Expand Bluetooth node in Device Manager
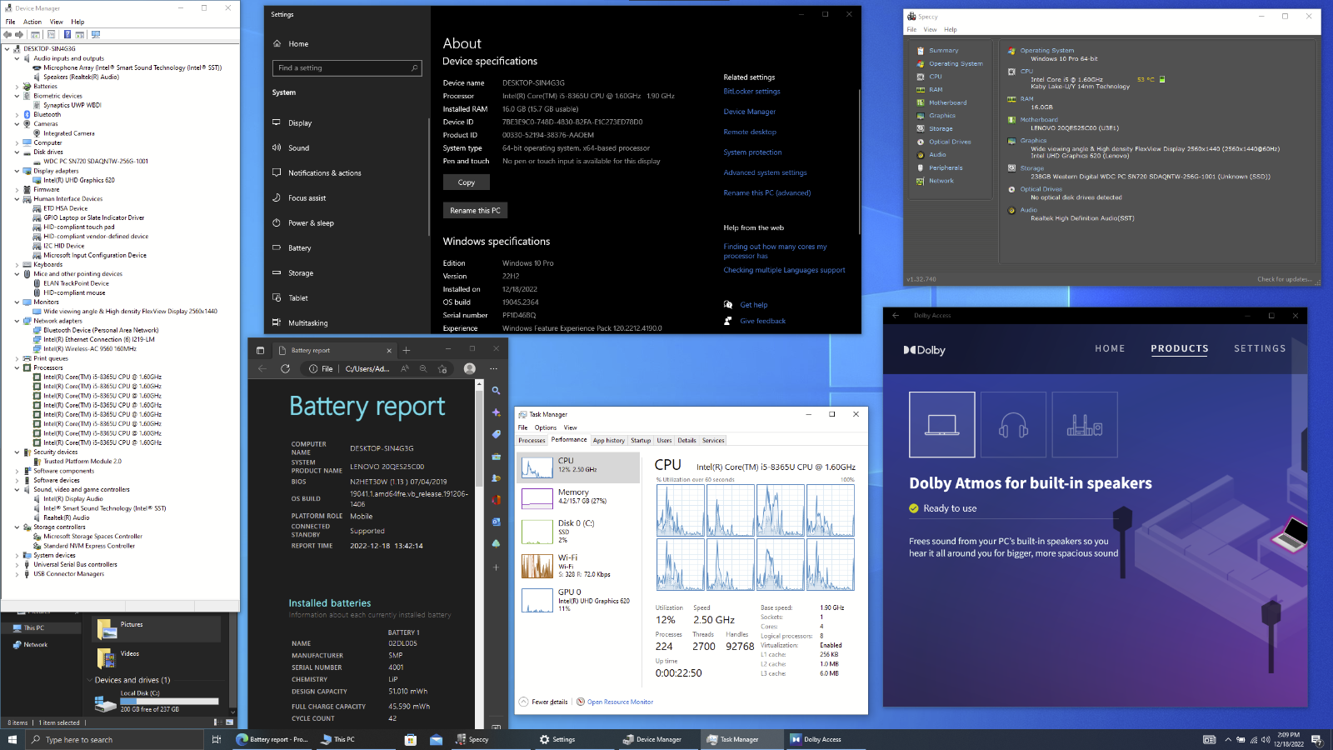The height and width of the screenshot is (750, 1333). pyautogui.click(x=17, y=114)
